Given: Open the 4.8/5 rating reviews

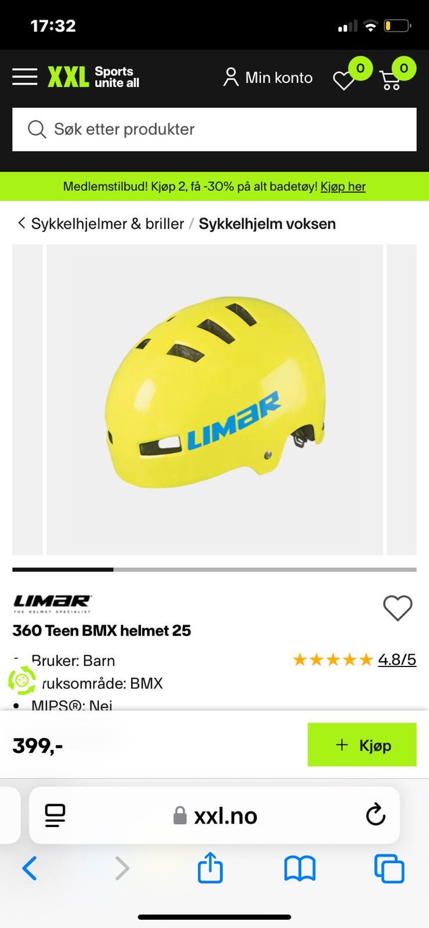Looking at the screenshot, I should pos(397,659).
